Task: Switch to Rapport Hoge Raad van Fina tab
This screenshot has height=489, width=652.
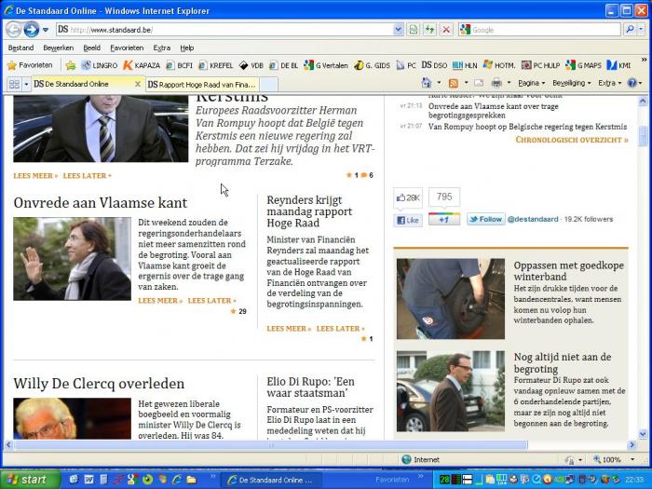Action: (202, 85)
